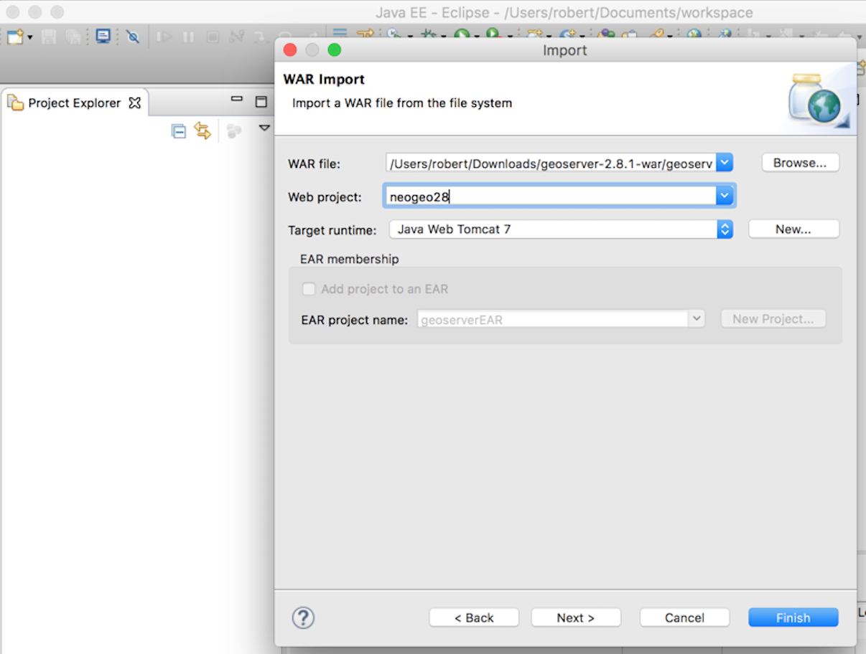Click the 'Target runtime:' label
This screenshot has width=866, height=654.
pyautogui.click(x=332, y=230)
